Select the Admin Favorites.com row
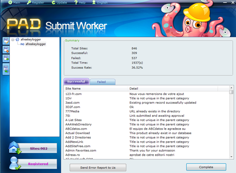236x173 pixels. click(x=146, y=151)
